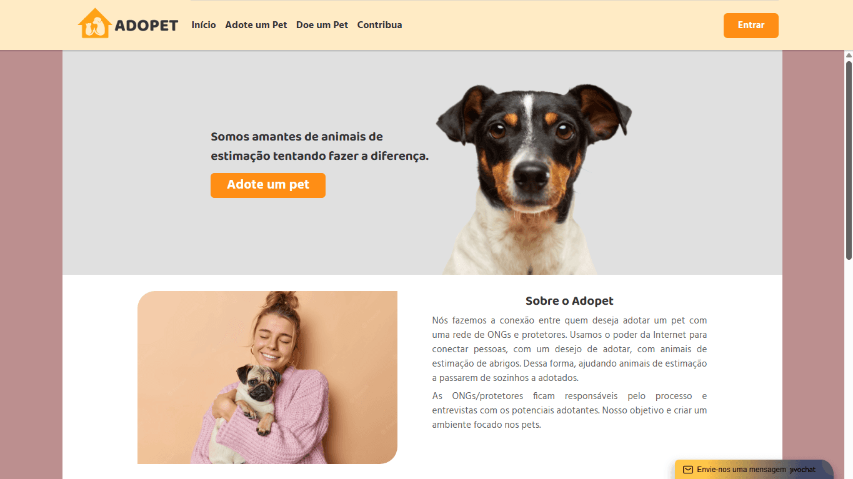Select Contribua in the navigation bar

click(379, 25)
